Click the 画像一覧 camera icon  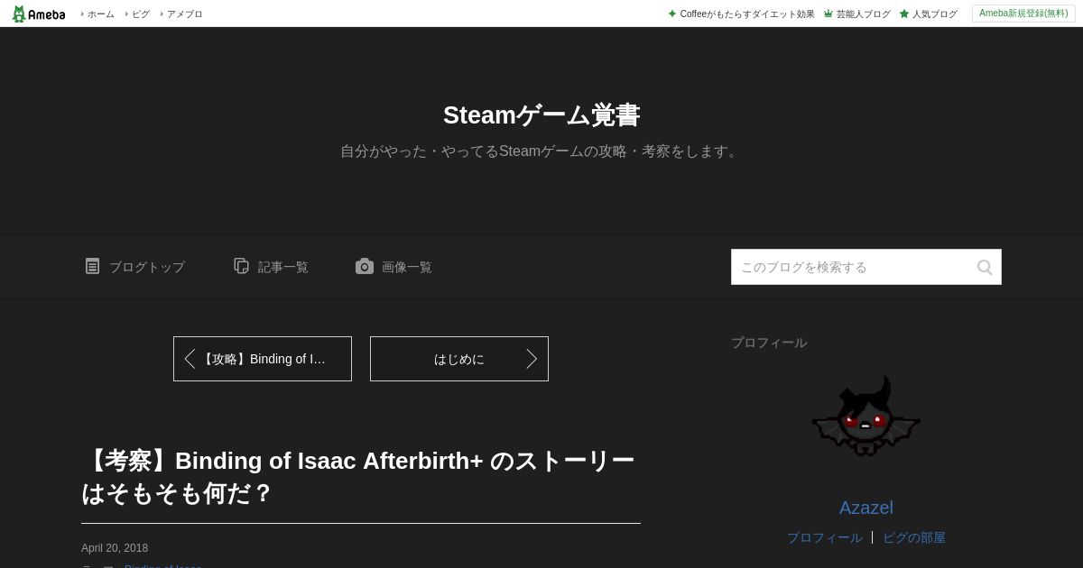pyautogui.click(x=365, y=266)
